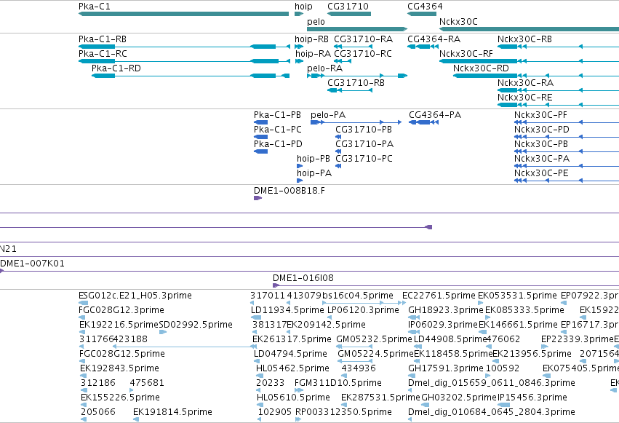
Task: Select the DME1-007K01 clone label
Action: (33, 264)
